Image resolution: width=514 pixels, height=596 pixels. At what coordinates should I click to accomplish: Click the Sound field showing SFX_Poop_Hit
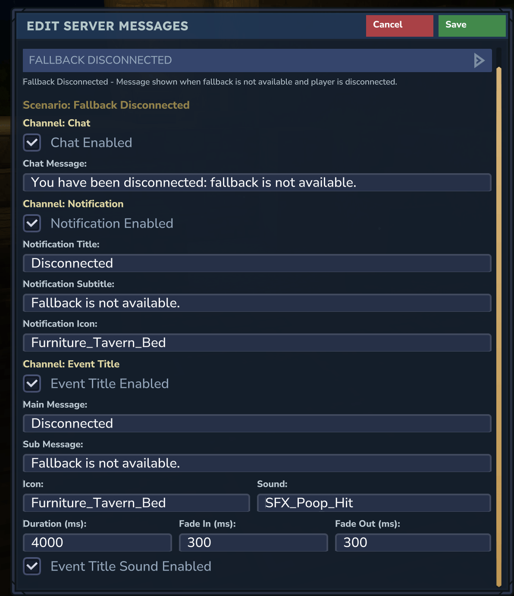pos(374,503)
